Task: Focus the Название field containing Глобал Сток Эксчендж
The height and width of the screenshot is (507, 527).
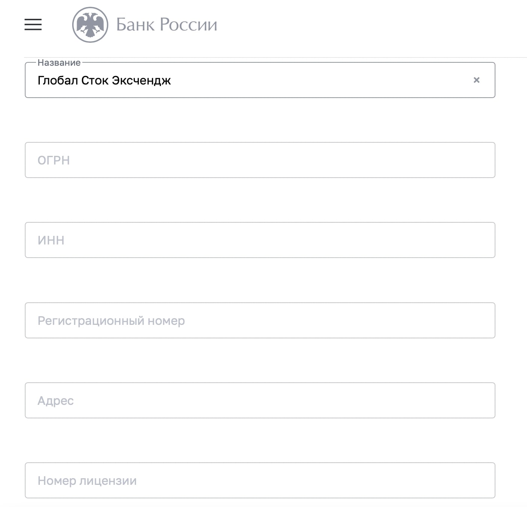Action: pos(260,80)
